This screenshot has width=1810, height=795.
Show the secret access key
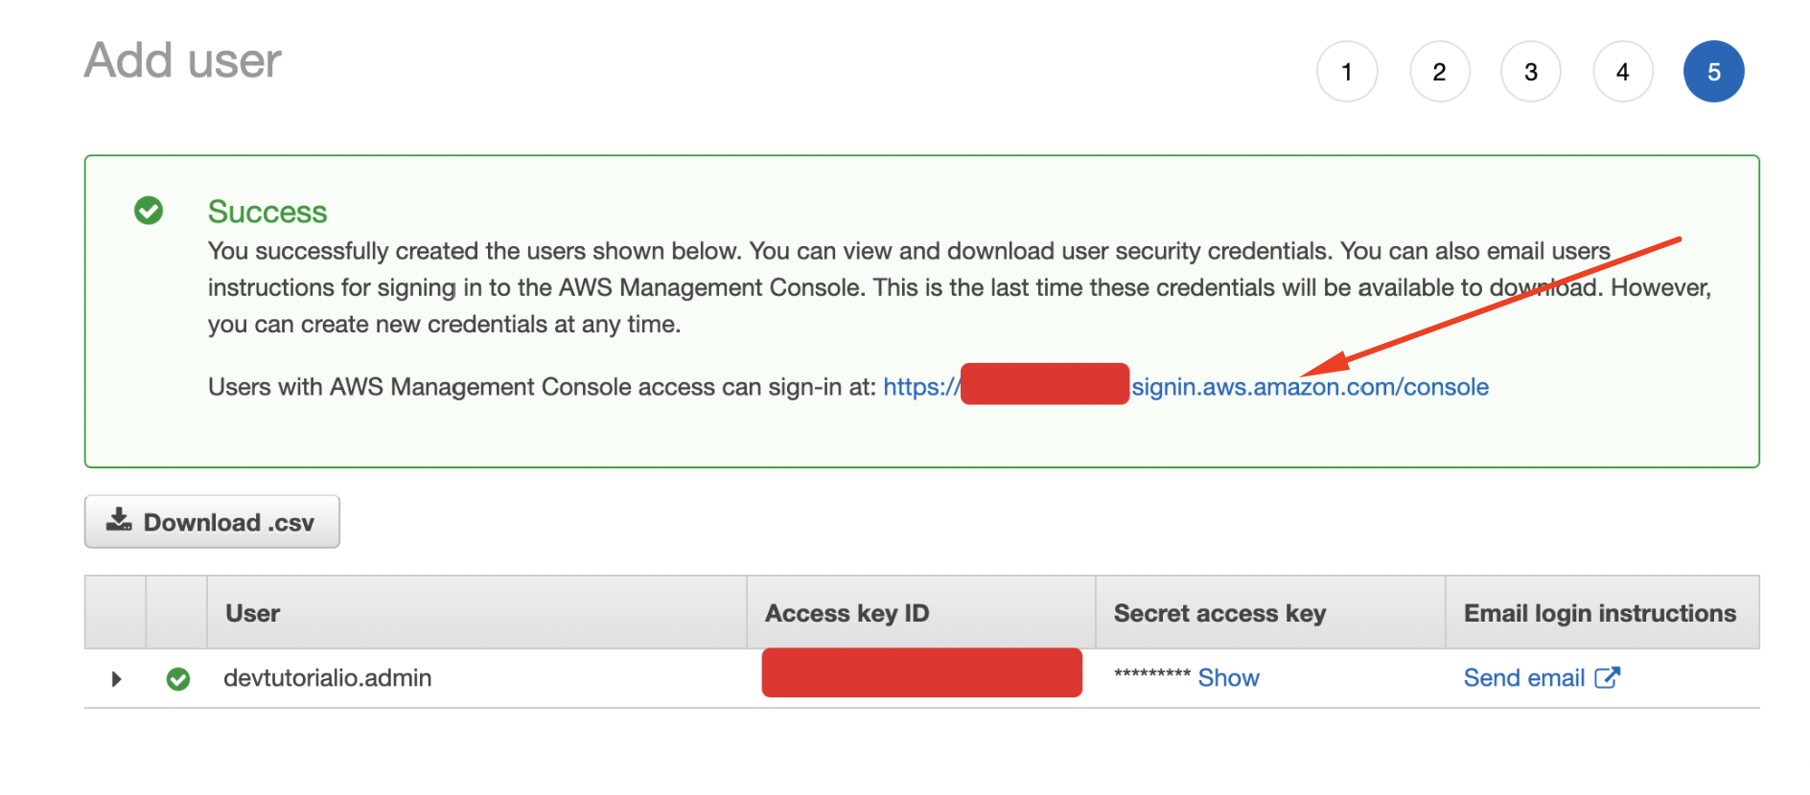point(1229,678)
